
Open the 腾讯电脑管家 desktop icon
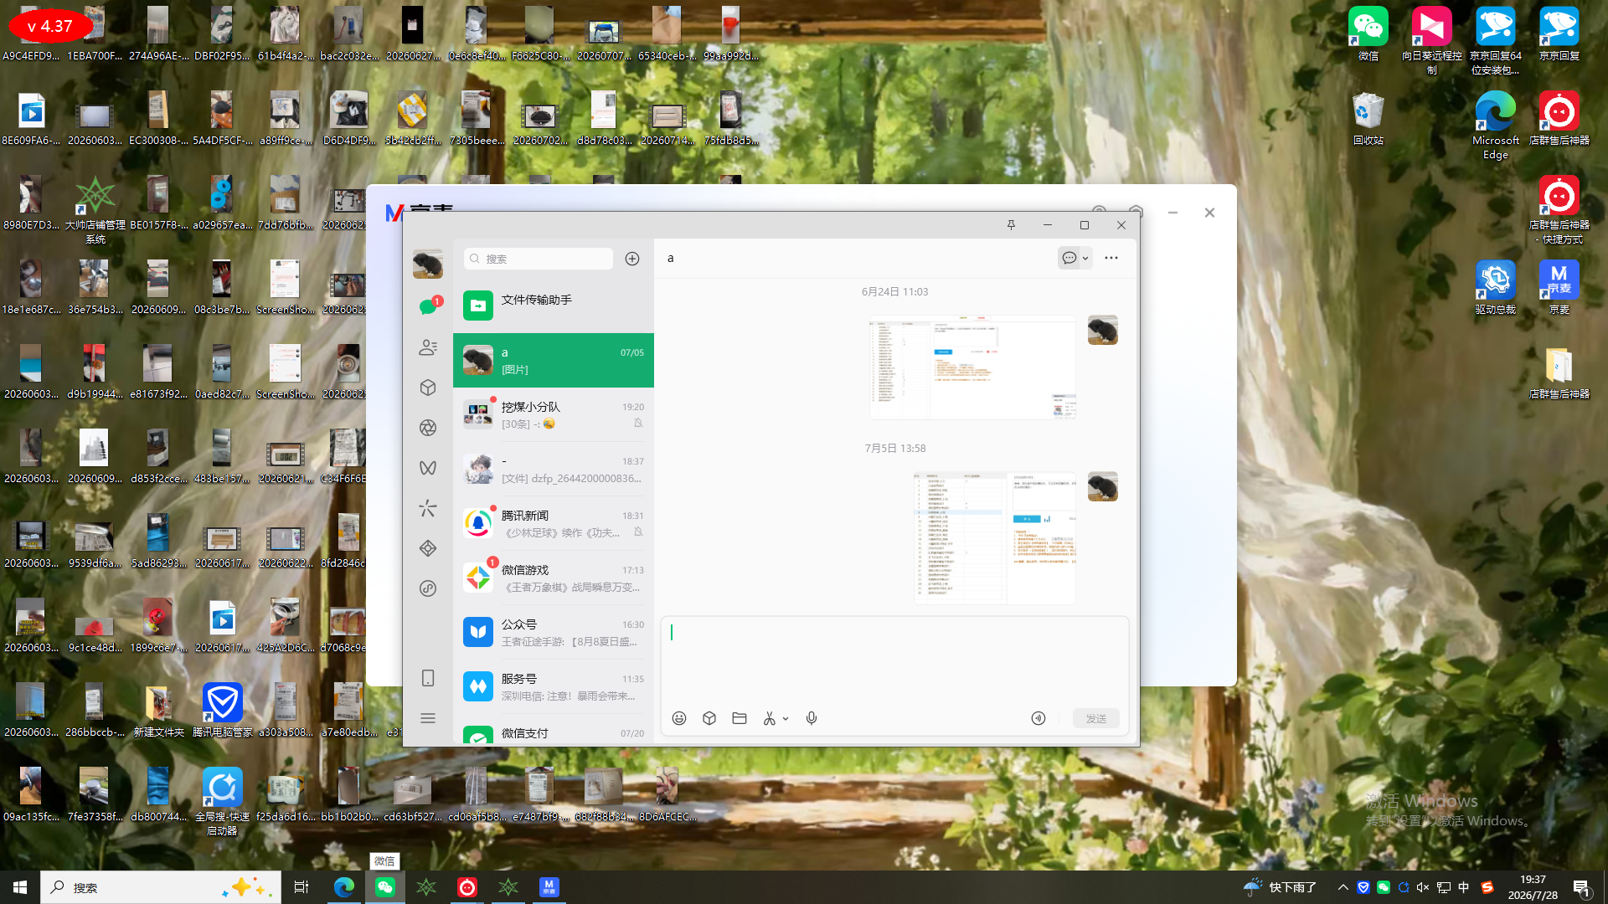[223, 710]
